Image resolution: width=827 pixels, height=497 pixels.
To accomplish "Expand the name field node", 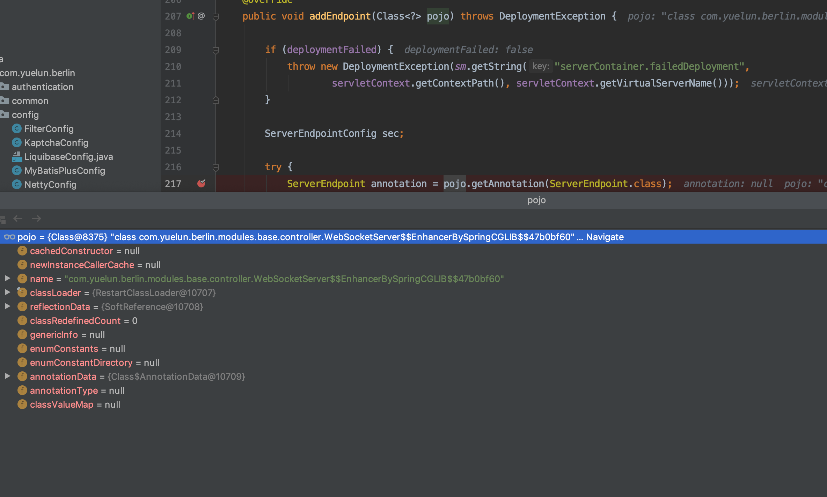I will (x=7, y=279).
